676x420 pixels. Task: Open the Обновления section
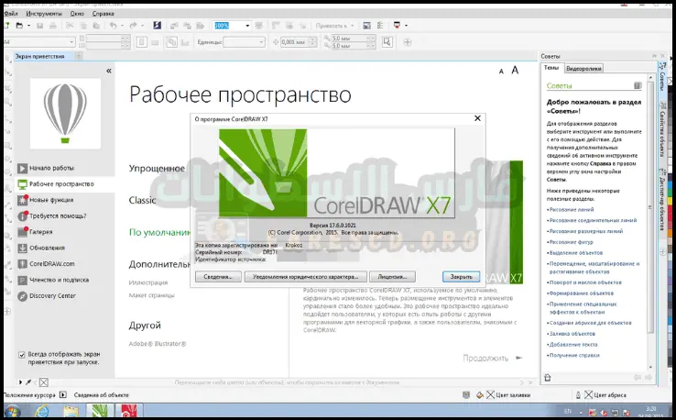pos(48,248)
